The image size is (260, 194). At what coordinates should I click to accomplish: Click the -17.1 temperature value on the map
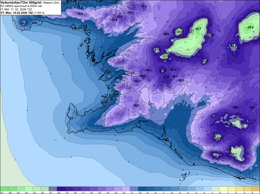pos(130,12)
